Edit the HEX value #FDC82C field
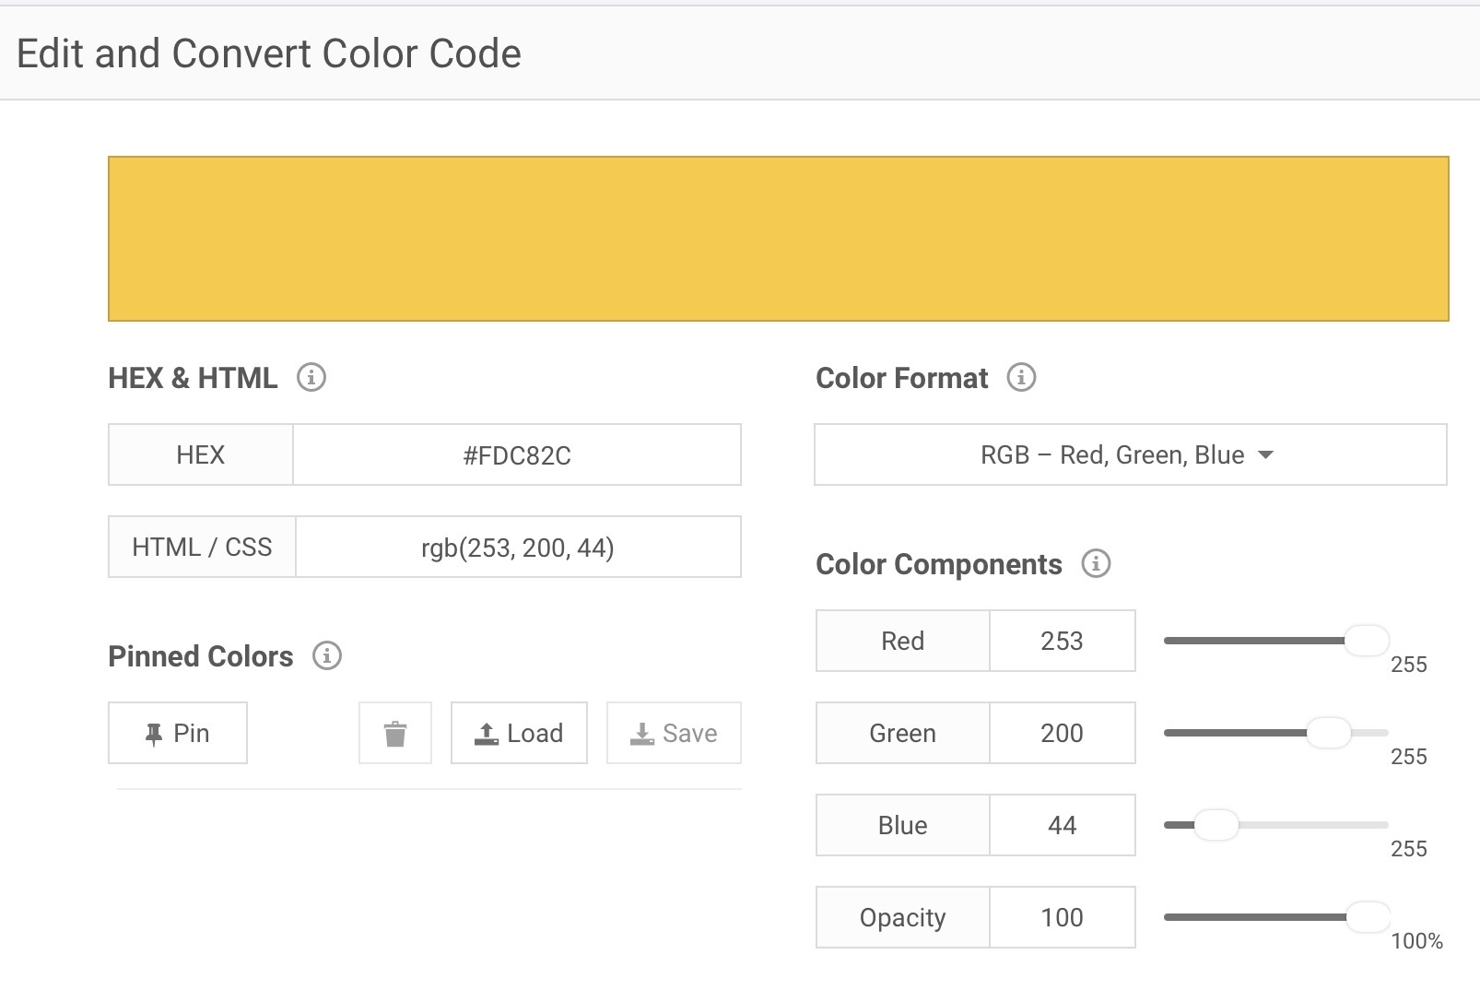The image size is (1480, 990). (517, 454)
